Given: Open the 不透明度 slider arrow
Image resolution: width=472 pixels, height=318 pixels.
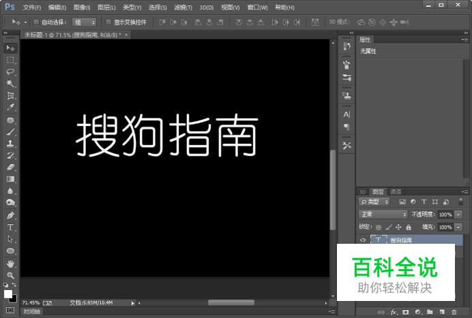Looking at the screenshot, I should click(x=458, y=214).
